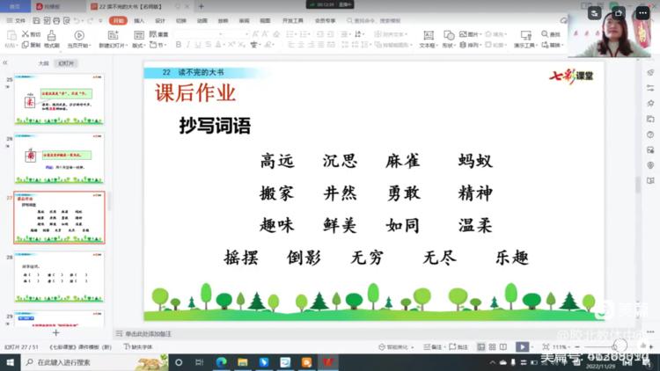Toggle Bold formatting
Viewport: 660px width, 371px height.
click(x=179, y=45)
